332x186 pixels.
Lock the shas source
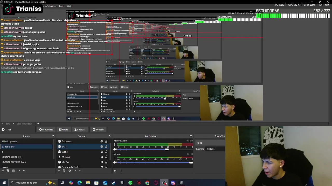pos(106,146)
